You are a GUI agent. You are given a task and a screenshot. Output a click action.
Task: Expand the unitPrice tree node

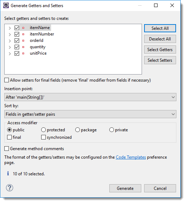10,54
